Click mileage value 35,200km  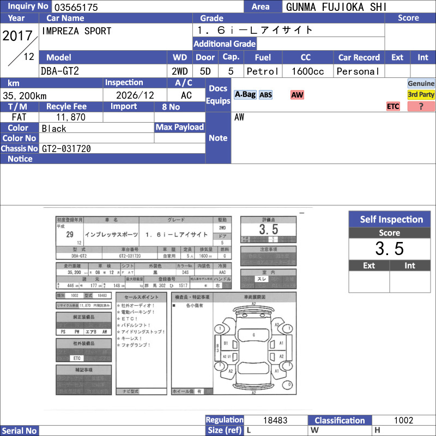click(25, 96)
